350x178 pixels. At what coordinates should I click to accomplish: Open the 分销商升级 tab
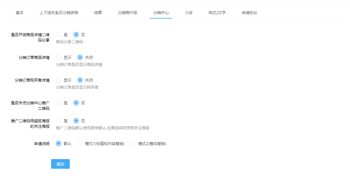(x=128, y=13)
